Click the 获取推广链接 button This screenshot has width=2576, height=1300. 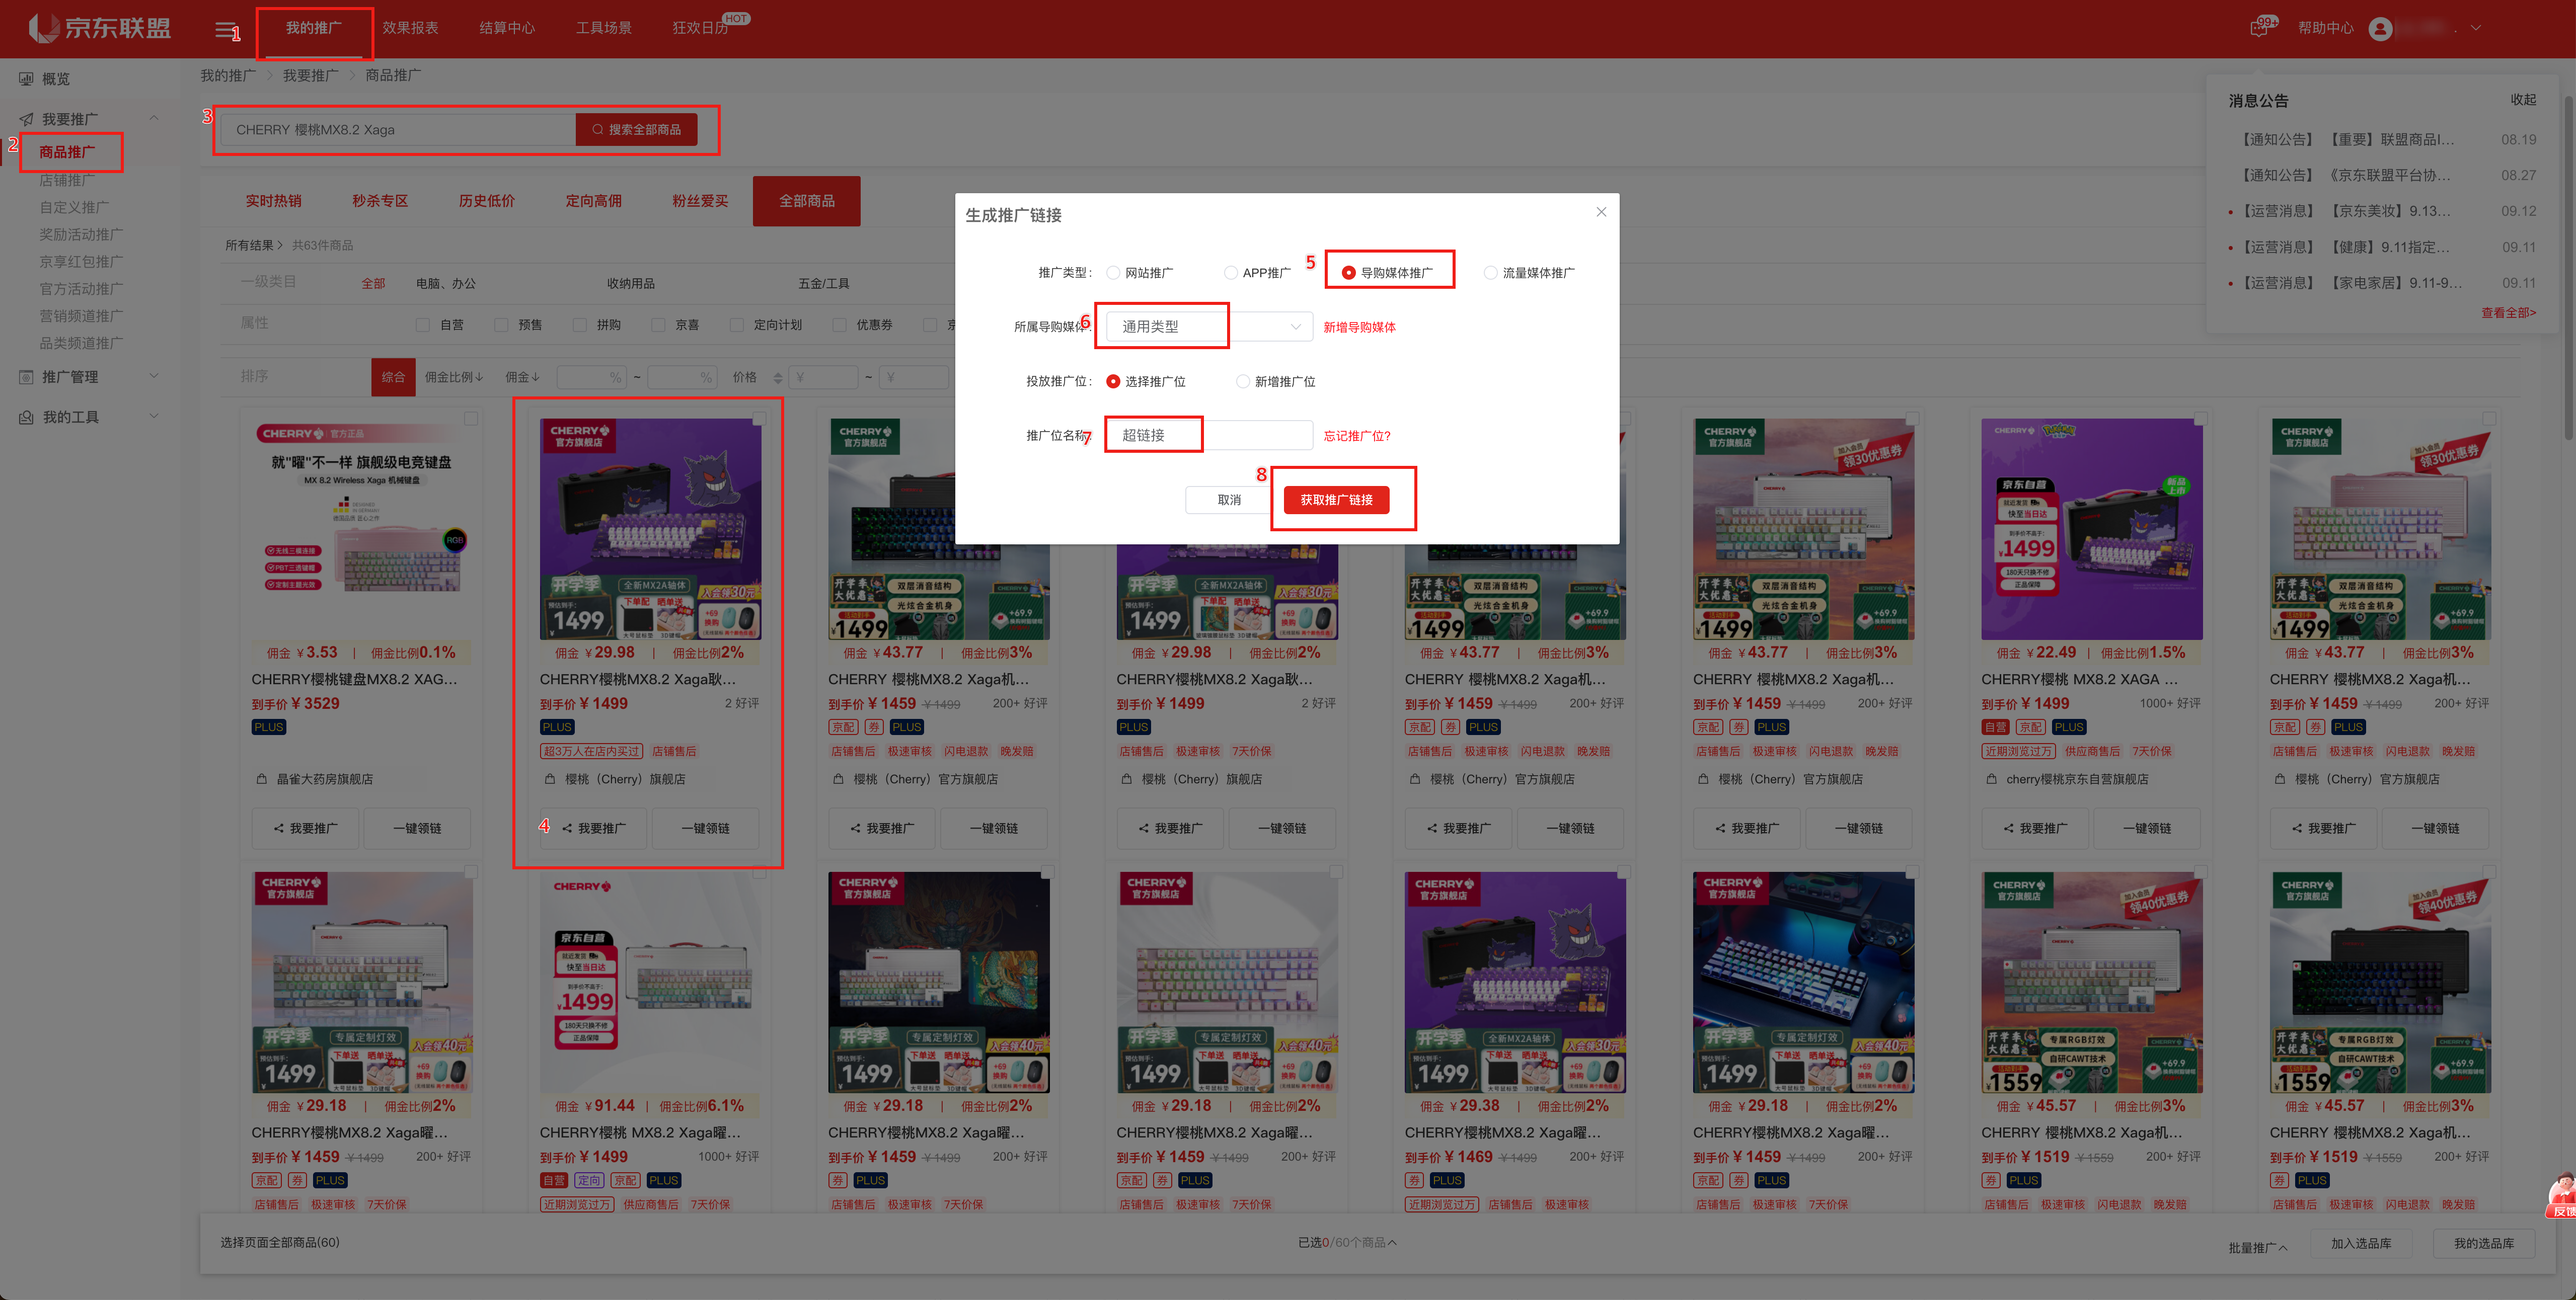1336,500
